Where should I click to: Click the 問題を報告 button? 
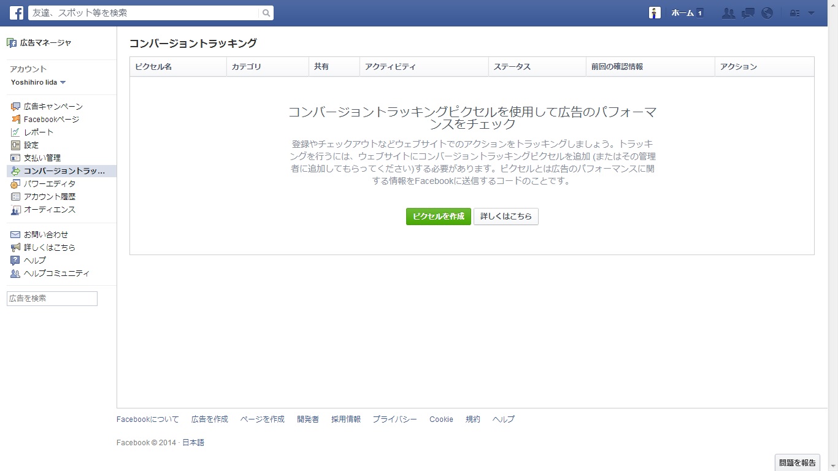click(797, 462)
